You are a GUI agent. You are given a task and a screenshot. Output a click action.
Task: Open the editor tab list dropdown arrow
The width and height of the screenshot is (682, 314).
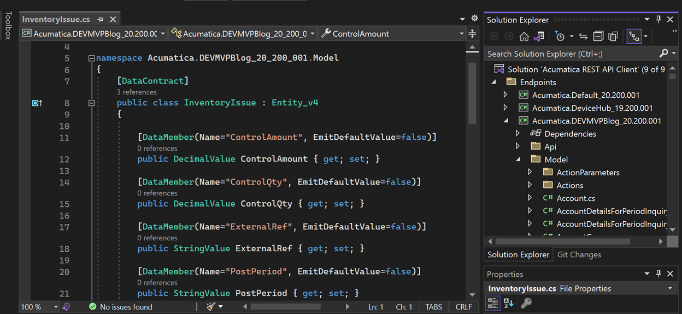tap(463, 19)
